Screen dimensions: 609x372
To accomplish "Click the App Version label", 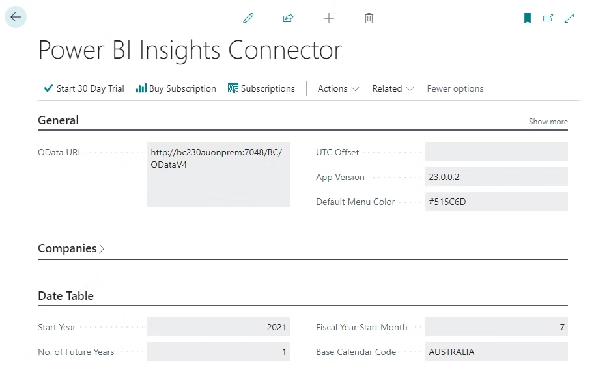I will click(340, 178).
